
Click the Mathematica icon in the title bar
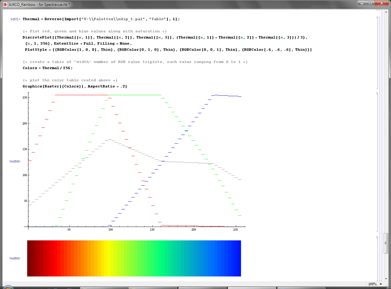point(5,5)
